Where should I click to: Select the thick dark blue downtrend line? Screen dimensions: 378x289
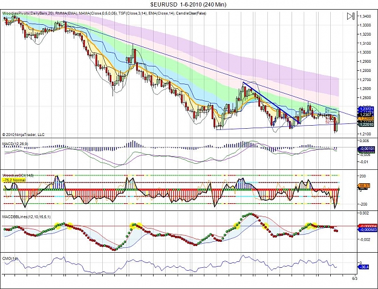pos(271,103)
